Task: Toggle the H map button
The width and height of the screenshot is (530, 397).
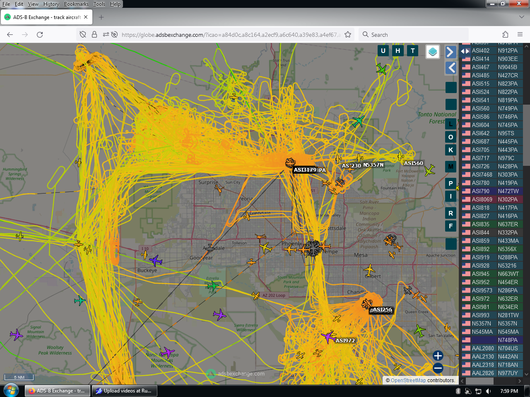Action: tap(398, 51)
